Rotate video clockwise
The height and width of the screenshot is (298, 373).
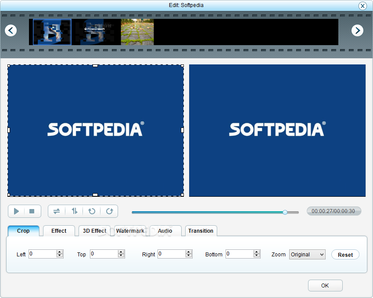(x=109, y=211)
